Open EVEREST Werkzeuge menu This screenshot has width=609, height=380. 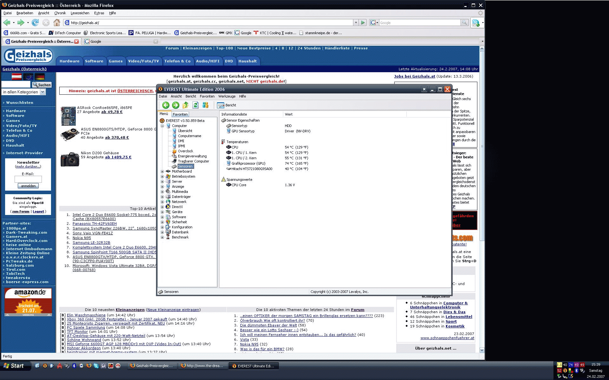pyautogui.click(x=227, y=96)
